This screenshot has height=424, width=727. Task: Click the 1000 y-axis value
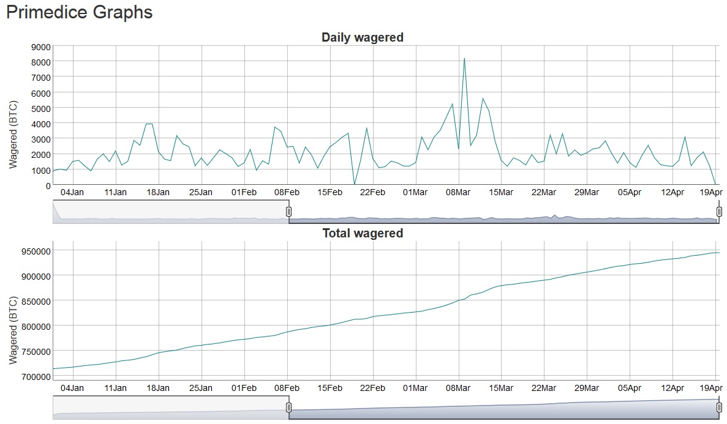click(41, 171)
